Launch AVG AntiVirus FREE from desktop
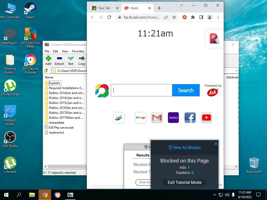 (30, 38)
